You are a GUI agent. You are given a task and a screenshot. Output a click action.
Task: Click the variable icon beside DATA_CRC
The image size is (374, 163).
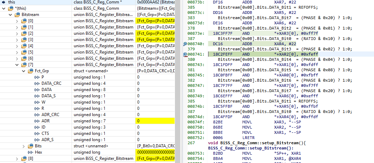pyautogui.click(x=37, y=83)
